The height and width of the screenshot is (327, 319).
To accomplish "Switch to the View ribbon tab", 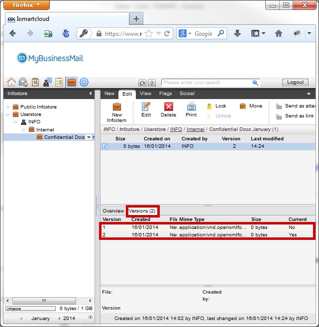I will pyautogui.click(x=145, y=94).
